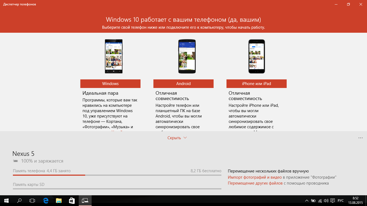Viewport: 367px width, 206px height.
Task: Select the Windows phone button
Action: coord(110,84)
